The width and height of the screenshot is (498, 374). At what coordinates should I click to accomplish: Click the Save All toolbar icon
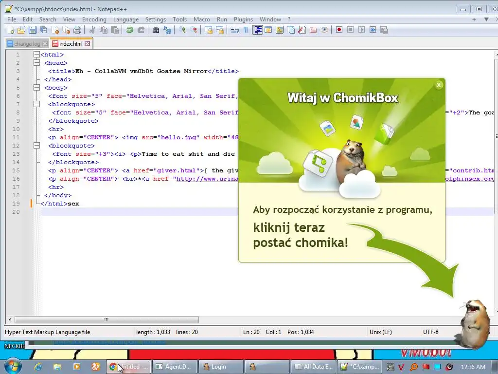tap(43, 30)
